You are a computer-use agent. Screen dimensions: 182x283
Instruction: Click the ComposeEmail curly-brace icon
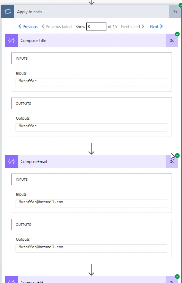pyautogui.click(x=11, y=161)
